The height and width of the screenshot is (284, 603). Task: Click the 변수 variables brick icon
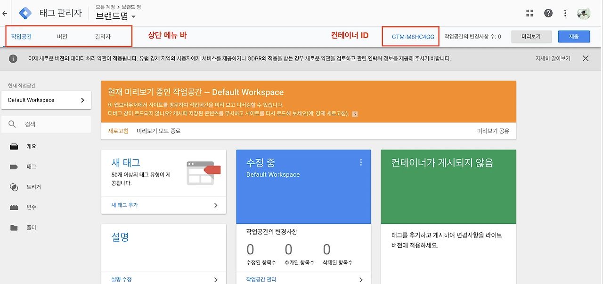[14, 207]
